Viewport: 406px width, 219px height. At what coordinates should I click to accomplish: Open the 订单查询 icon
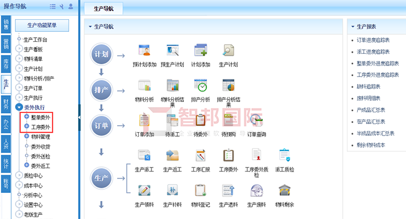click(256, 121)
